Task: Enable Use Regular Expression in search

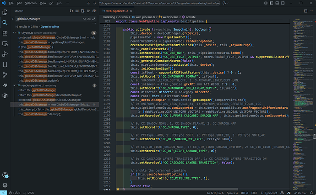Action: [x=94, y=19]
